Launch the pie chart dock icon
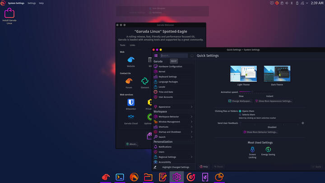 tap(219, 177)
